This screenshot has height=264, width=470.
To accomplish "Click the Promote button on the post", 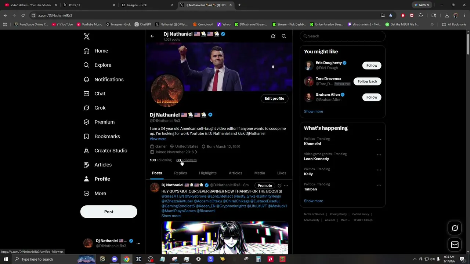I will 265,186.
